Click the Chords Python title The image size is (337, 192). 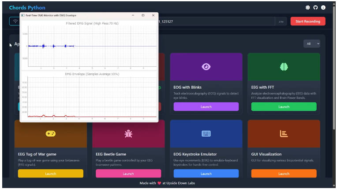click(27, 8)
